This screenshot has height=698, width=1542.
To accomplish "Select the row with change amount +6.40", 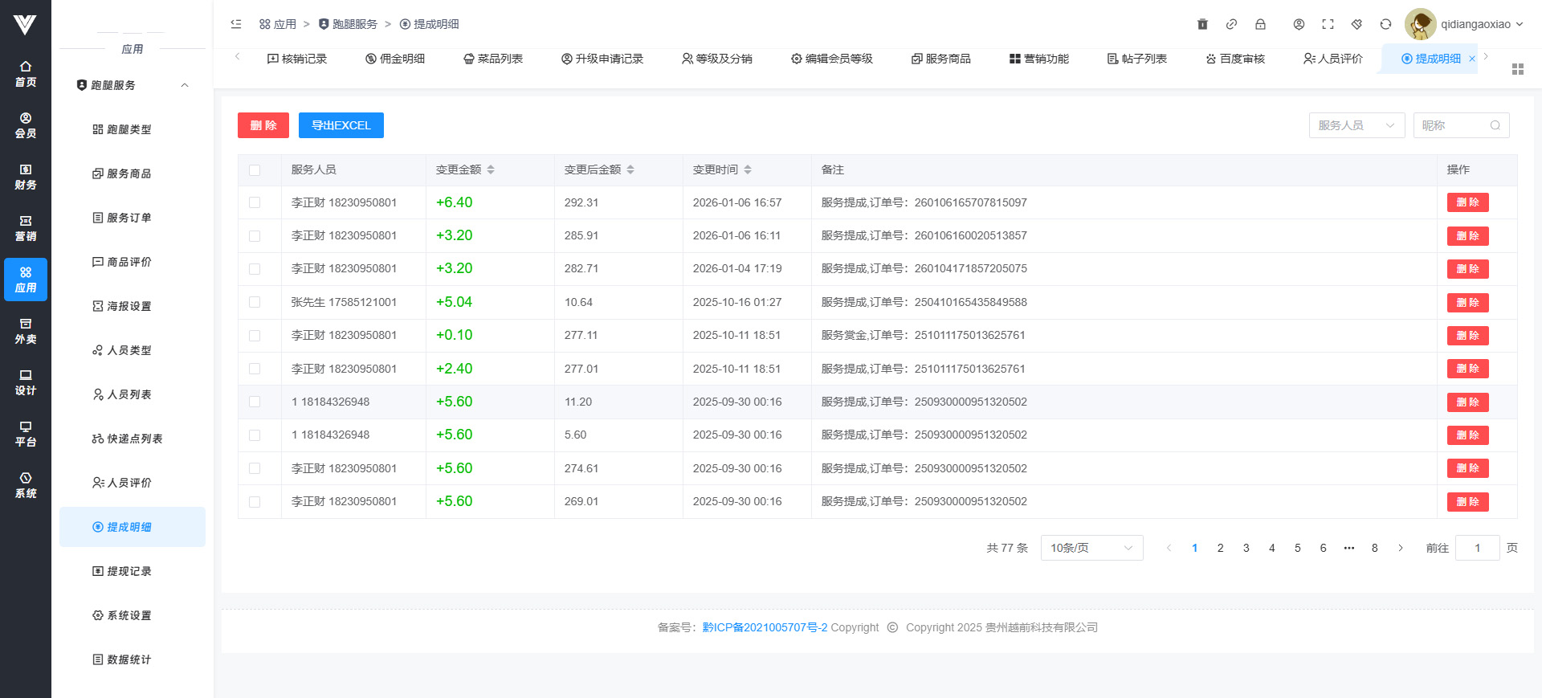I will (x=255, y=202).
